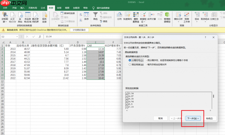Click the formula bar showing 13.34
This screenshot has width=225, height=135.
click(x=83, y=37)
